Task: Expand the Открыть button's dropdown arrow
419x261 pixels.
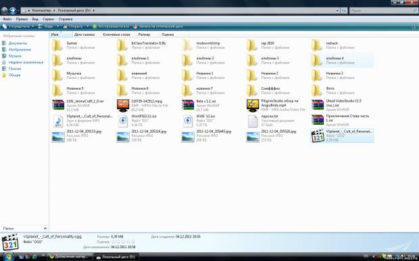Action: pyautogui.click(x=87, y=26)
